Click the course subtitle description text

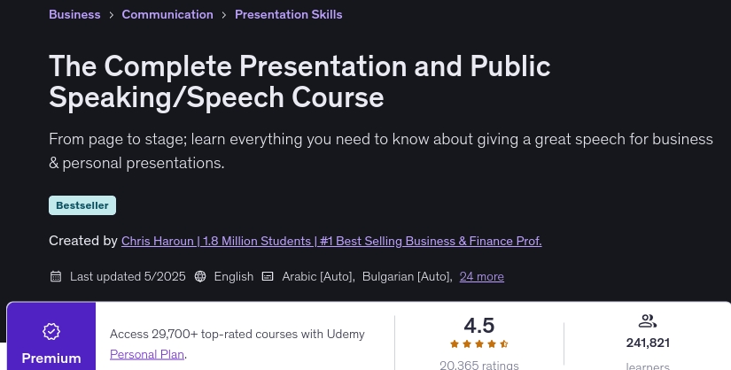[381, 151]
